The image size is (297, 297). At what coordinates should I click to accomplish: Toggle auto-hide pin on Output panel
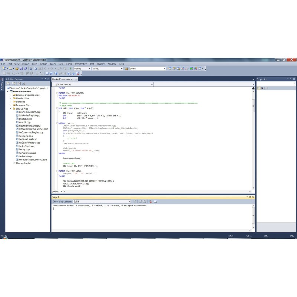click(x=250, y=197)
